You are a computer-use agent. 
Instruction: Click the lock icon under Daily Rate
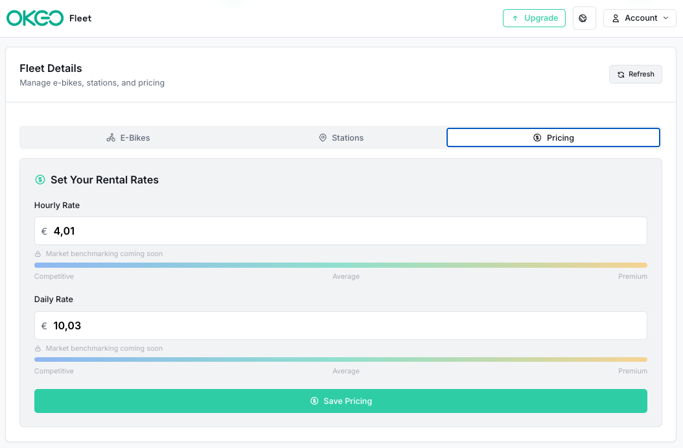[x=38, y=349]
